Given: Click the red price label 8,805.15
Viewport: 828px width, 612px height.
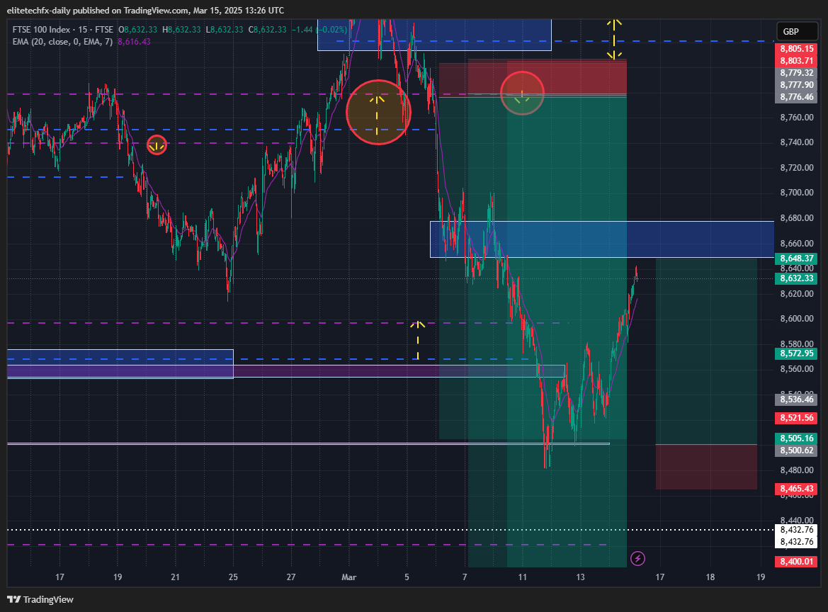Looking at the screenshot, I should click(x=796, y=49).
